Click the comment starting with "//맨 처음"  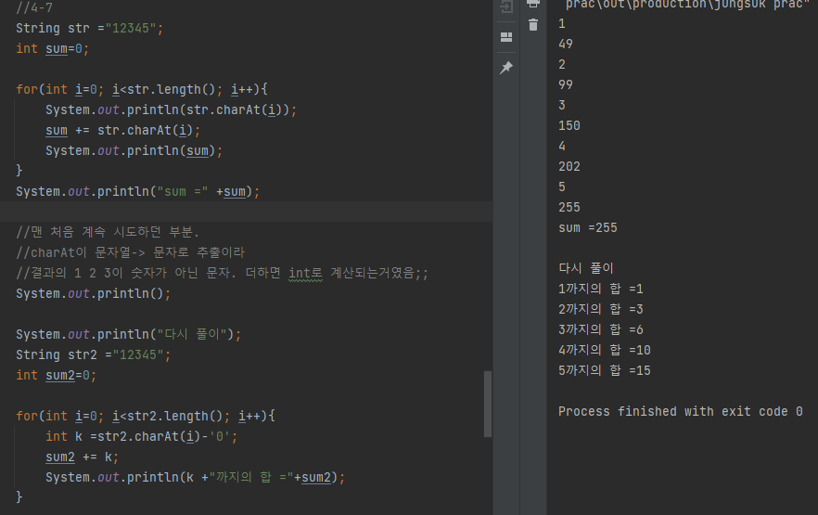pos(108,232)
